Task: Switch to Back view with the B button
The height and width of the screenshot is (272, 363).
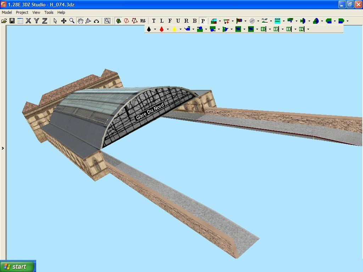Action: click(x=195, y=21)
